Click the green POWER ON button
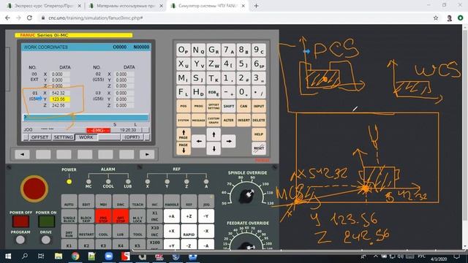This screenshot has height=263, width=468. click(46, 221)
